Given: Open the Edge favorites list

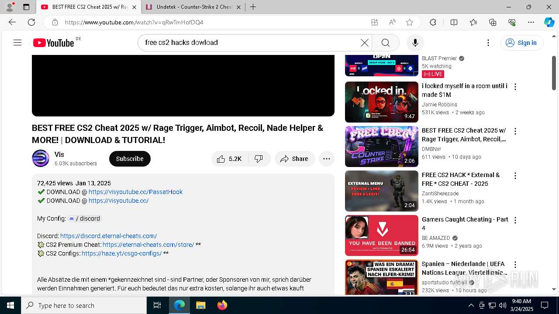Looking at the screenshot, I should coord(473,22).
